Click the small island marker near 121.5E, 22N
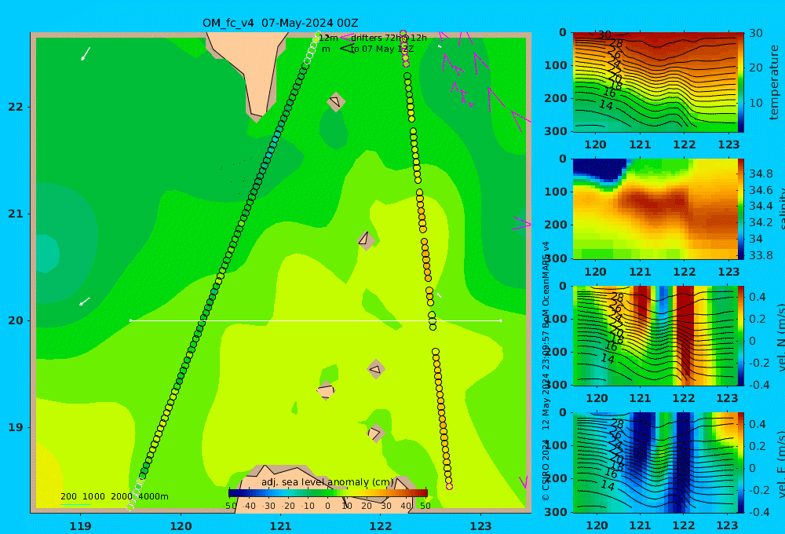The width and height of the screenshot is (785, 534). [x=336, y=101]
